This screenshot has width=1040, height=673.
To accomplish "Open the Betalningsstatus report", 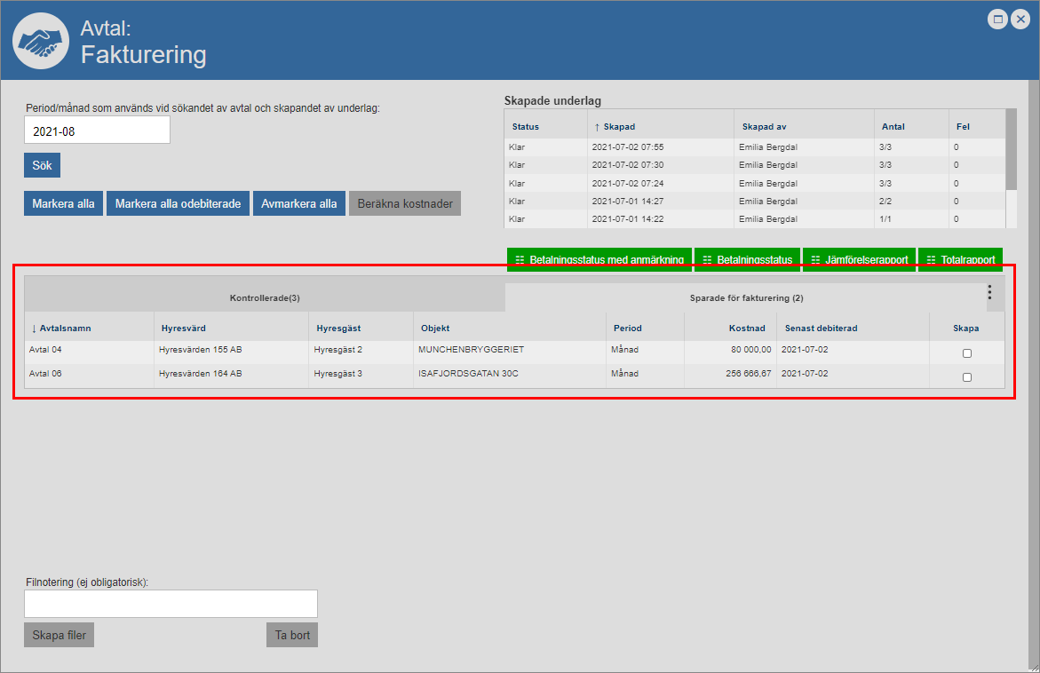I will pyautogui.click(x=748, y=260).
